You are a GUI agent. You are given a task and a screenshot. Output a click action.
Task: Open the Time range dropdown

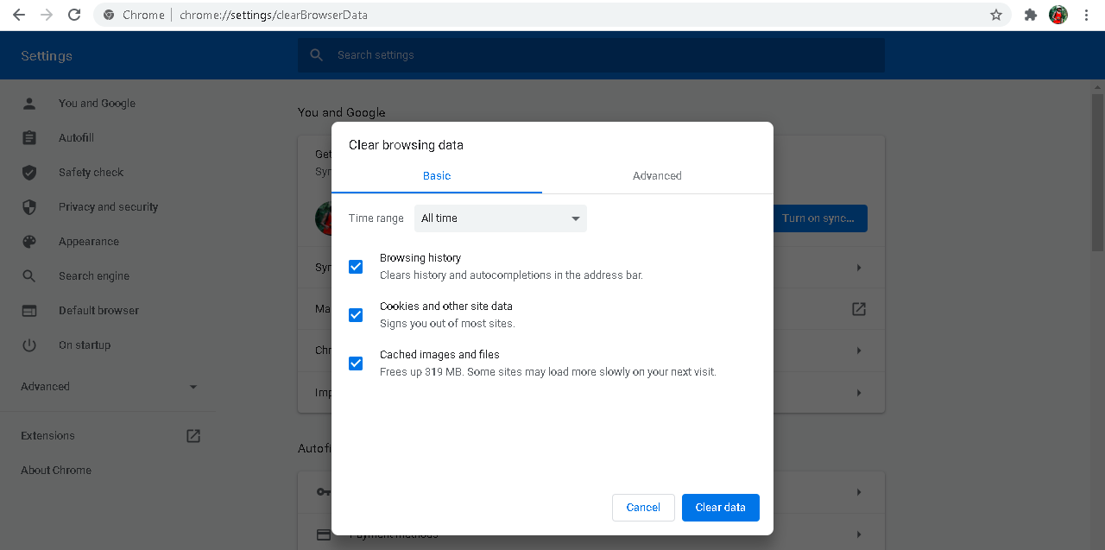coord(501,218)
